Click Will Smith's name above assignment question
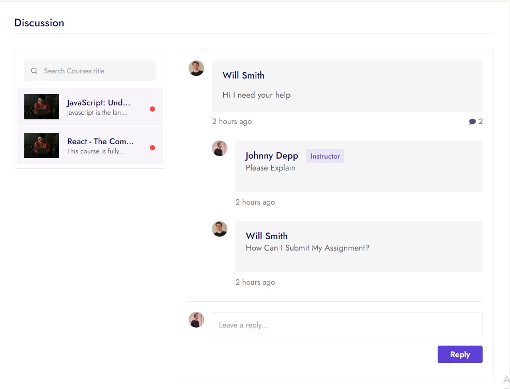Viewport: 510px width, 389px height. click(x=267, y=236)
